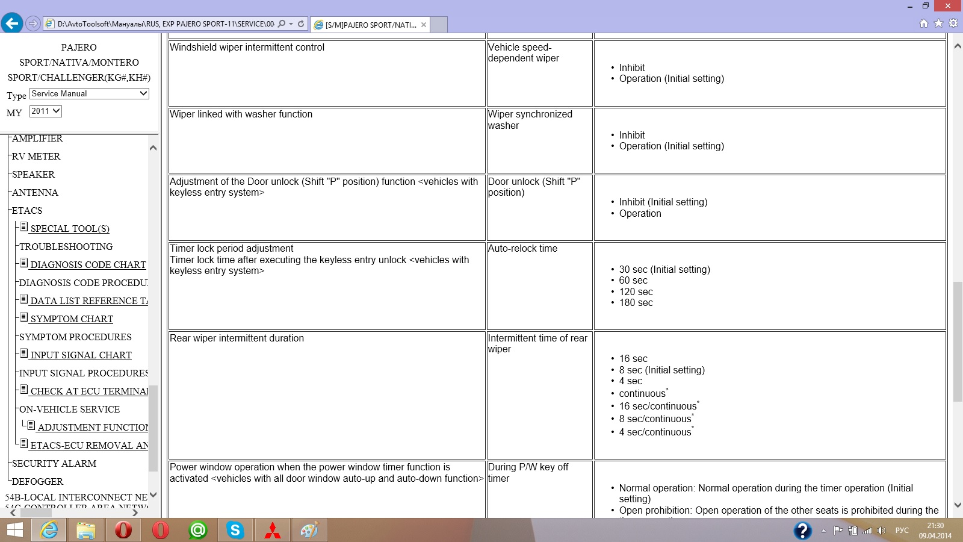This screenshot has width=963, height=542.
Task: Open the Windows Start button
Action: coord(14,530)
